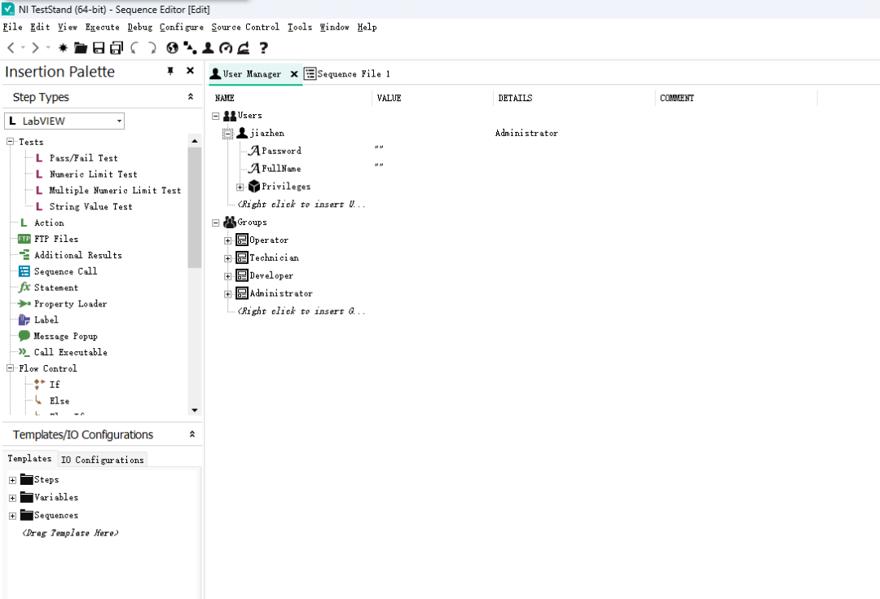The width and height of the screenshot is (880, 599).
Task: Collapse the Tests node in Step Types
Action: (x=10, y=142)
